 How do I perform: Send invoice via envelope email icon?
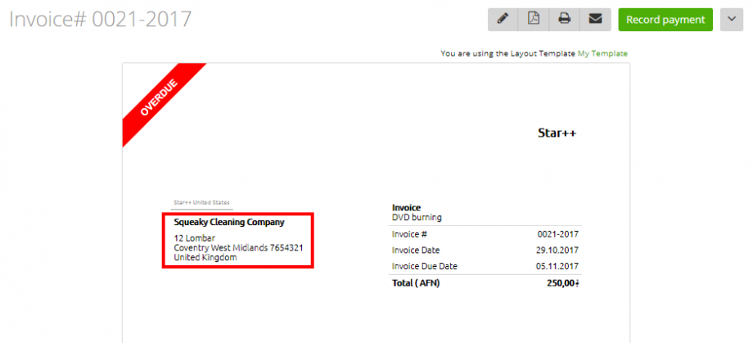point(595,20)
